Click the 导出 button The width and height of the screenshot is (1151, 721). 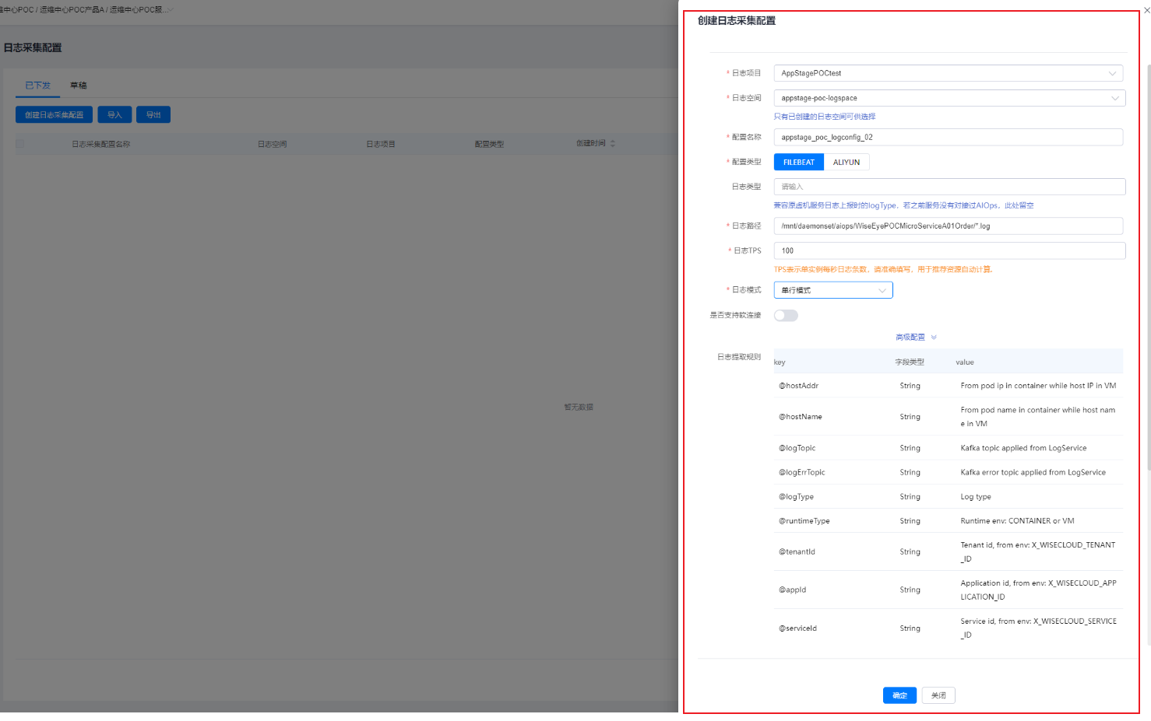tap(153, 115)
